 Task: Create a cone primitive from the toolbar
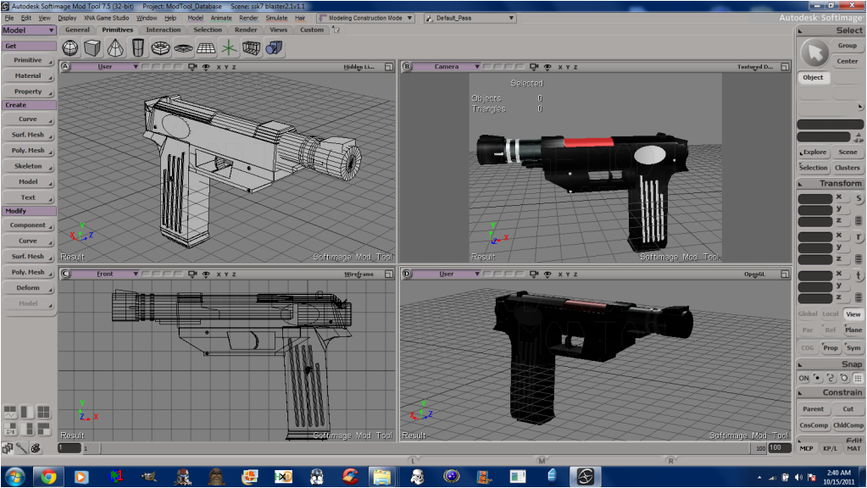pyautogui.click(x=115, y=48)
